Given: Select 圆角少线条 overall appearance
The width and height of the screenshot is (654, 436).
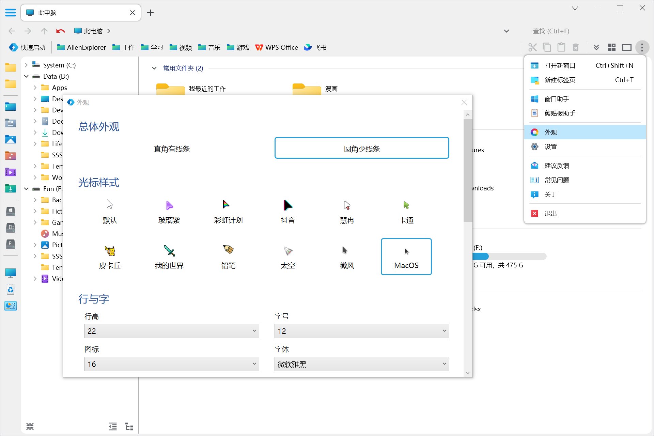Looking at the screenshot, I should click(x=362, y=149).
